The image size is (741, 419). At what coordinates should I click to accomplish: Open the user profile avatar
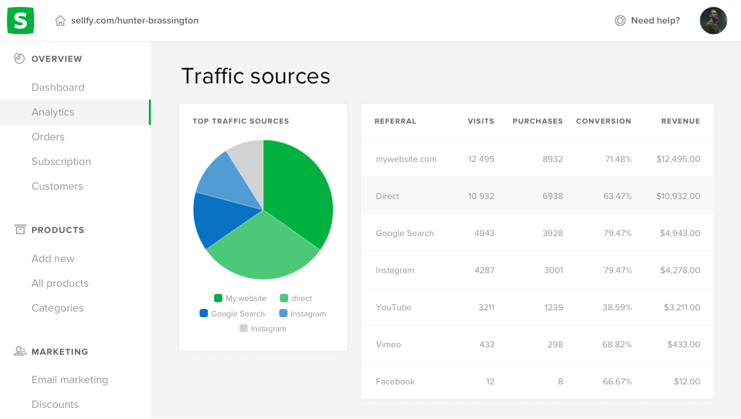713,20
